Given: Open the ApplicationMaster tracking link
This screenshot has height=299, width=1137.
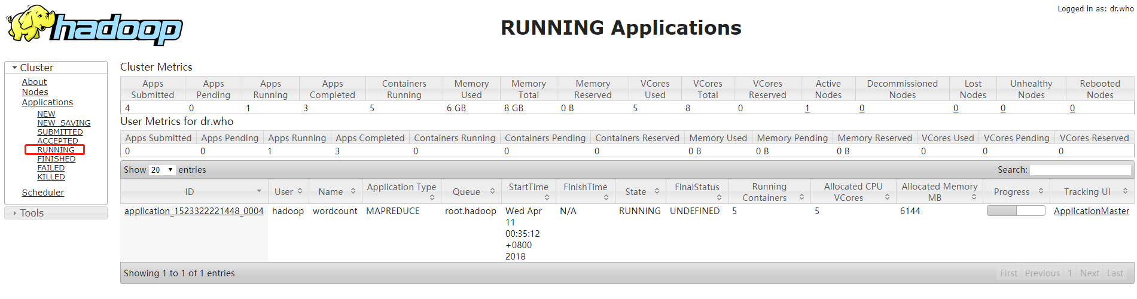Looking at the screenshot, I should pyautogui.click(x=1091, y=211).
